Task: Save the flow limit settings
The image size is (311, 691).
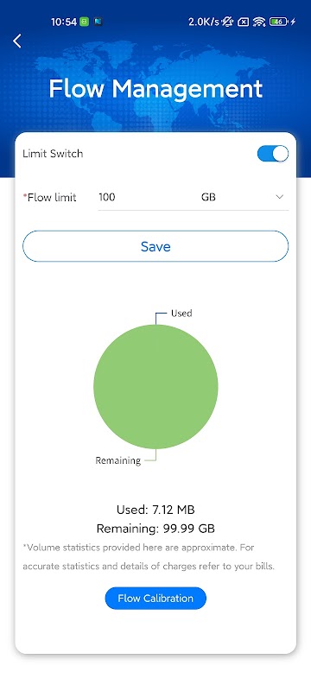Action: coord(155,246)
